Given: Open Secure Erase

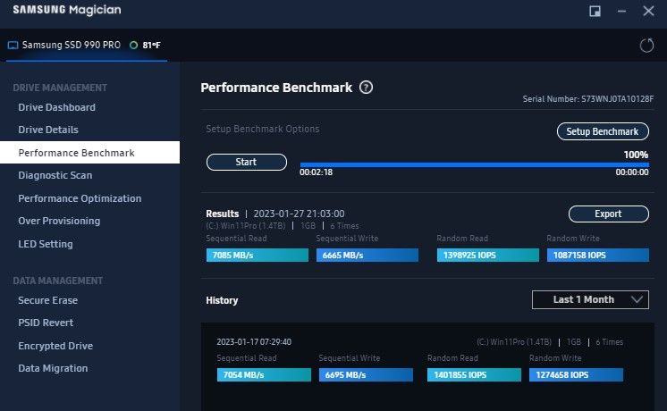Looking at the screenshot, I should coord(47,300).
